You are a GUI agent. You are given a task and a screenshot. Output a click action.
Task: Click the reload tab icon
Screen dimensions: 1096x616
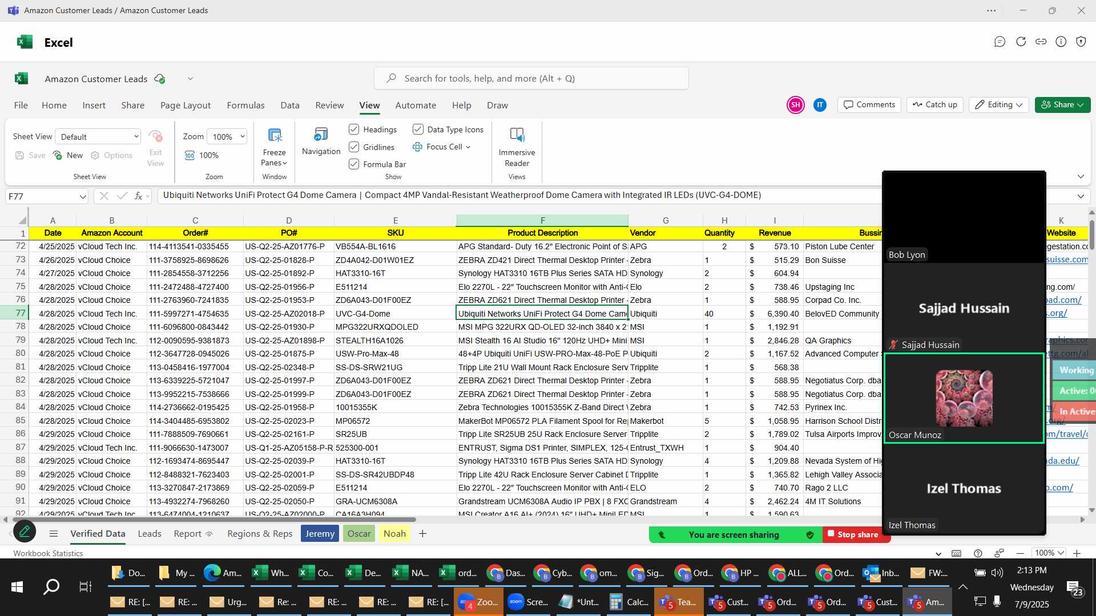1021,42
